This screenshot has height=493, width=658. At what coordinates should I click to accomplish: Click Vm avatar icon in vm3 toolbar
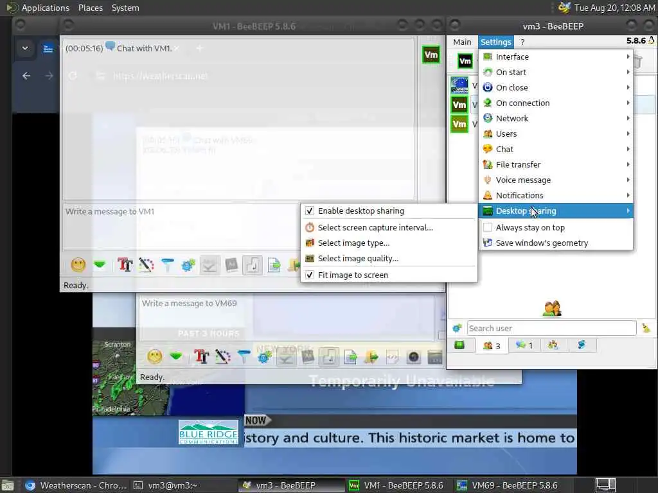pos(465,61)
